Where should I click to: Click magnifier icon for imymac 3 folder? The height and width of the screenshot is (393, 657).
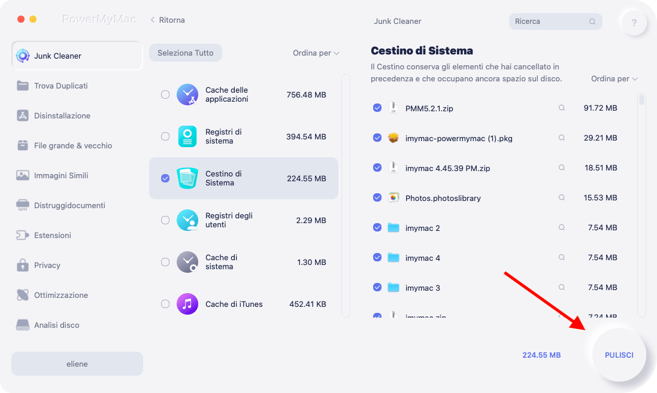[x=561, y=288]
